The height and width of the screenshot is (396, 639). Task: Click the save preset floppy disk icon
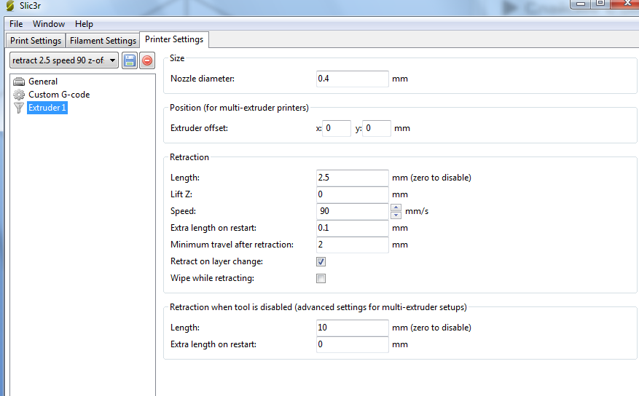pyautogui.click(x=129, y=60)
